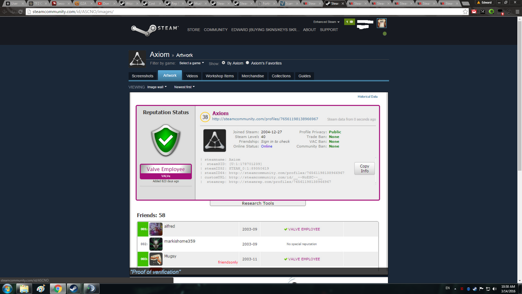The width and height of the screenshot is (522, 294).
Task: Go to the COMMUNITY menu
Action: (216, 30)
